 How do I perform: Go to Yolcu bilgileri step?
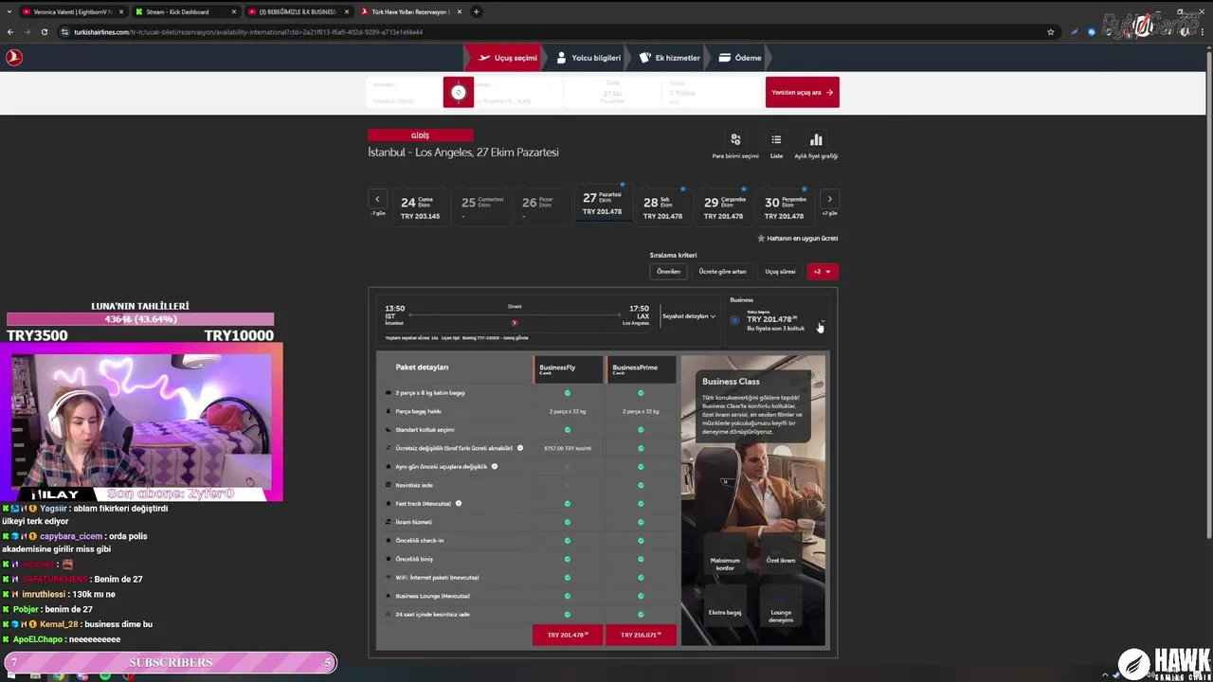point(588,58)
